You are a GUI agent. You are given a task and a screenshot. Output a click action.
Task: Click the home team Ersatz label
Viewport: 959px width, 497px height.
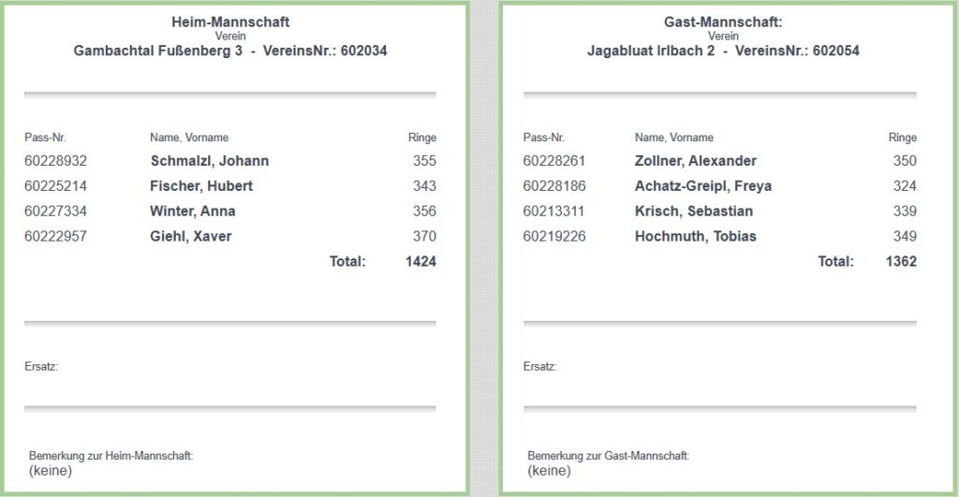[41, 367]
